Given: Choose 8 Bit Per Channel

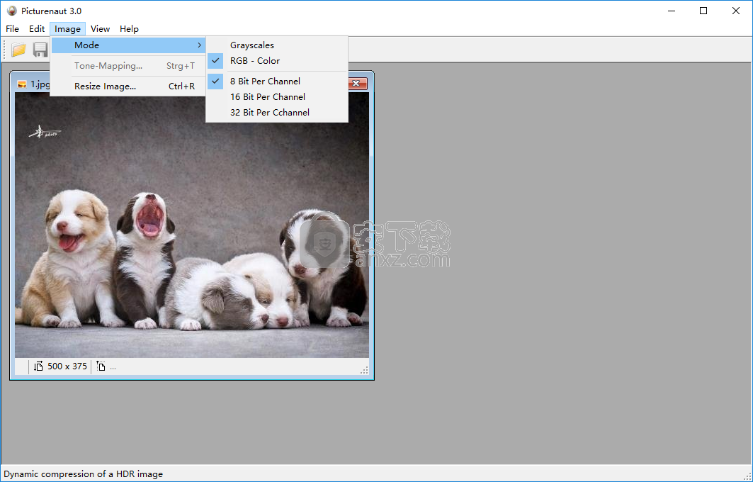Looking at the screenshot, I should click(277, 82).
